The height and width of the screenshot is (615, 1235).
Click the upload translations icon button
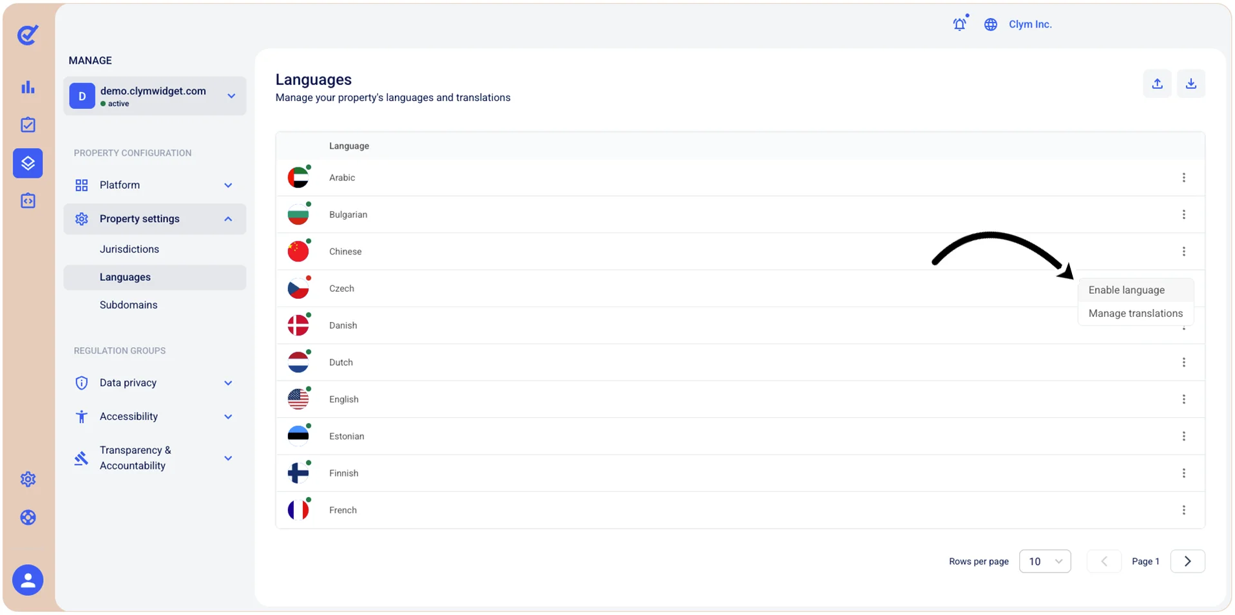point(1157,84)
